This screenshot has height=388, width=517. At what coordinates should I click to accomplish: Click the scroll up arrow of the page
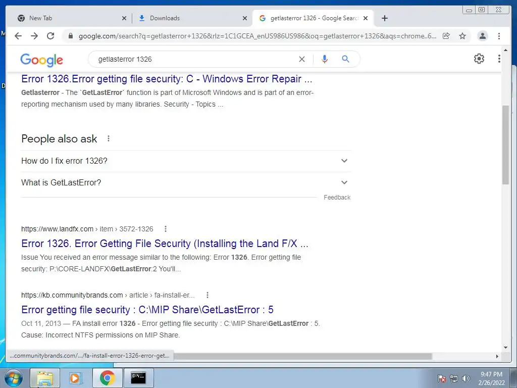(505, 50)
